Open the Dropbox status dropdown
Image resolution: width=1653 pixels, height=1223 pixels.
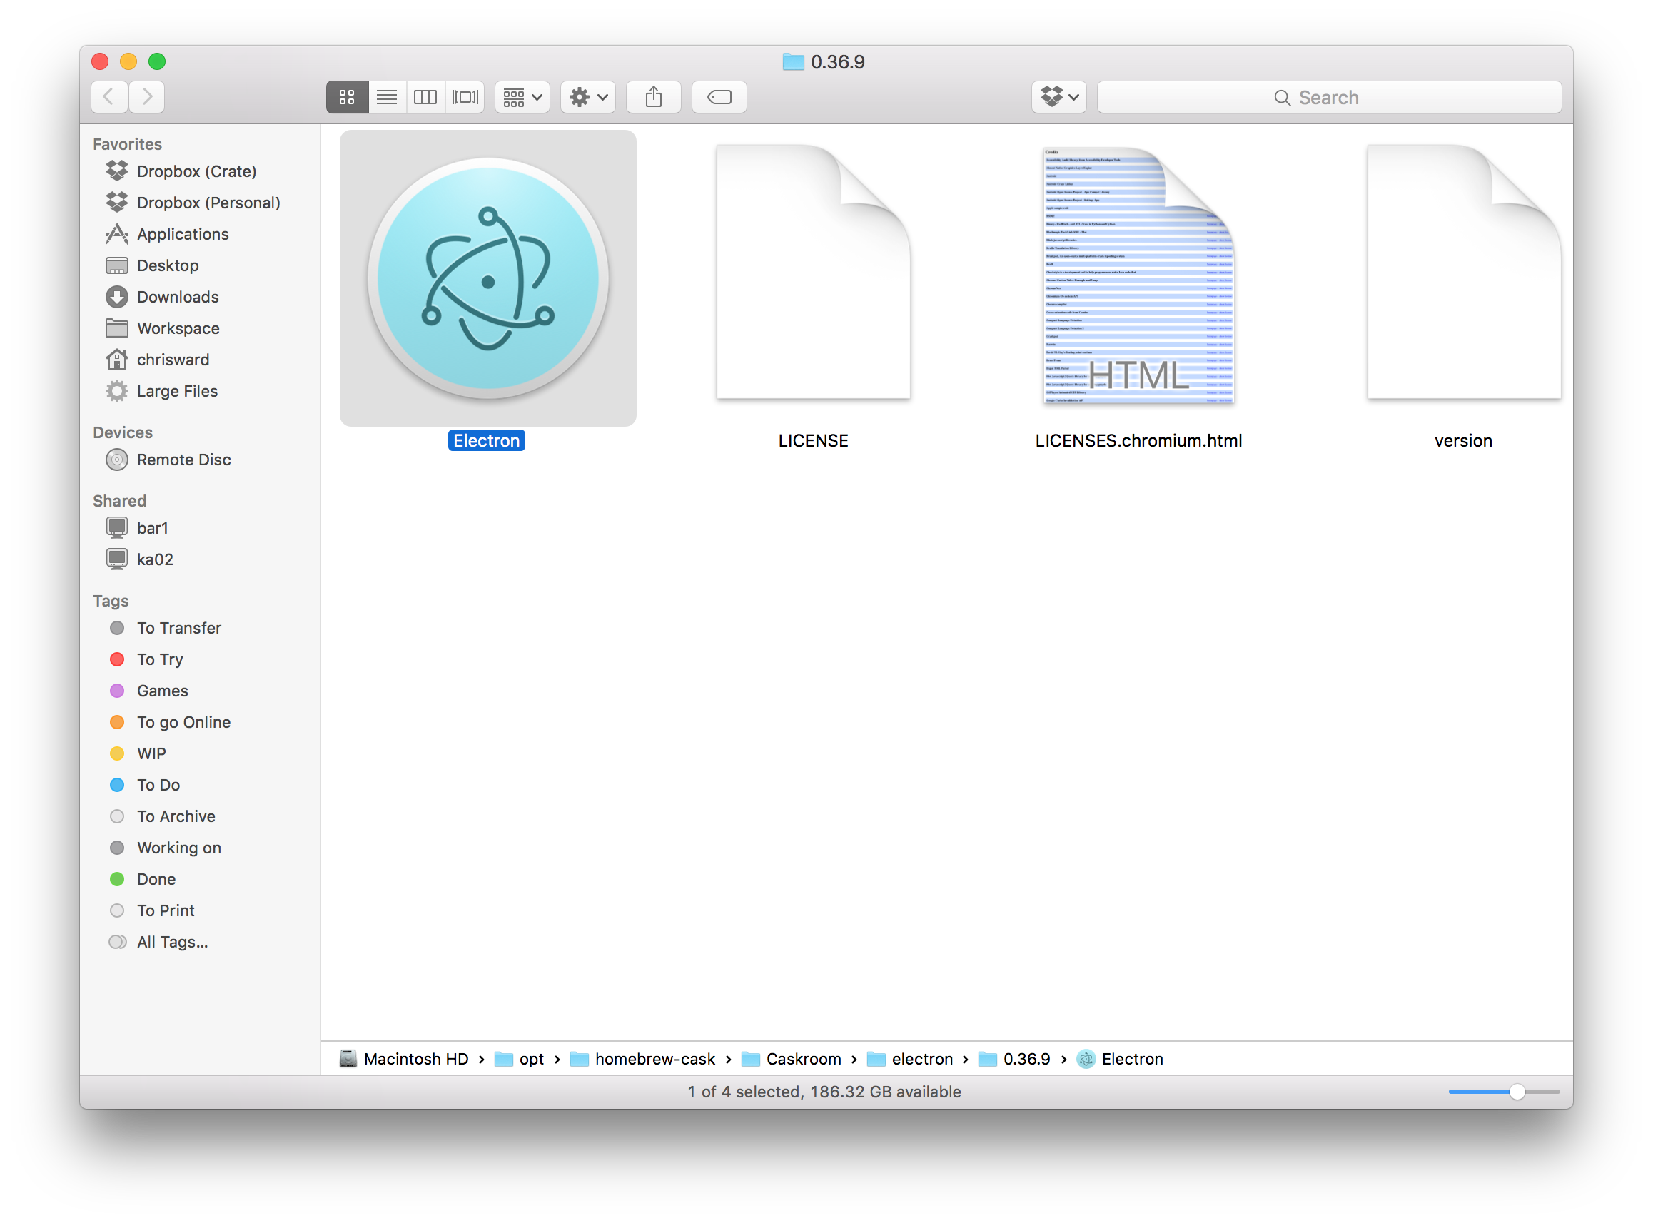[x=1054, y=98]
